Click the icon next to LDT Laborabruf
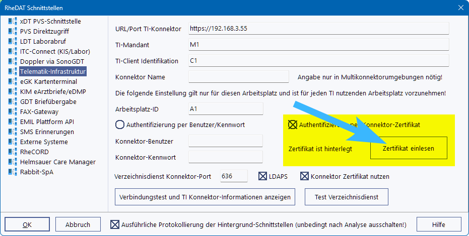469x236 pixels. pyautogui.click(x=13, y=42)
